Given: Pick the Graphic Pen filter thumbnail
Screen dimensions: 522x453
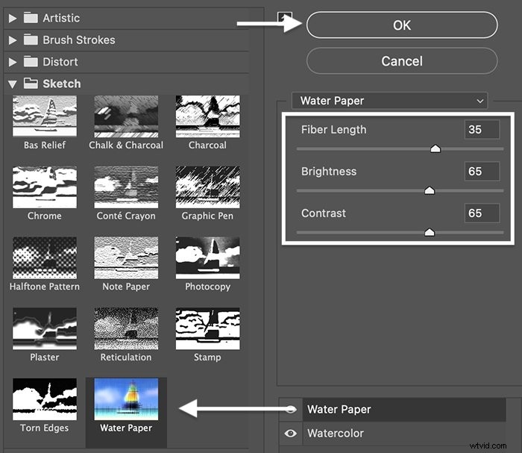Looking at the screenshot, I should 208,187.
